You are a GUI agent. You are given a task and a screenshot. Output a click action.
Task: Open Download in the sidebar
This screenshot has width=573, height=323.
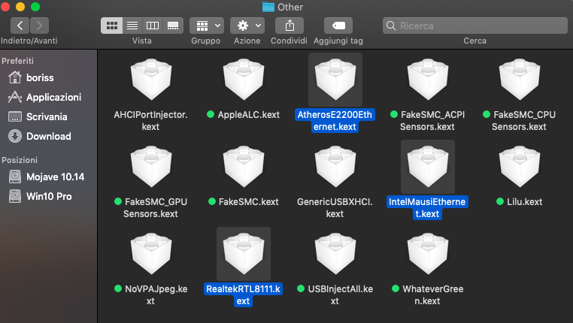tap(39, 136)
